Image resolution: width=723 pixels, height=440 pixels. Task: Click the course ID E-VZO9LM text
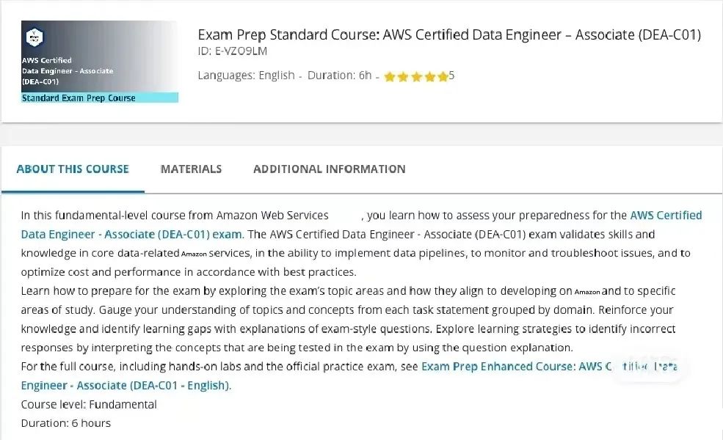point(232,51)
